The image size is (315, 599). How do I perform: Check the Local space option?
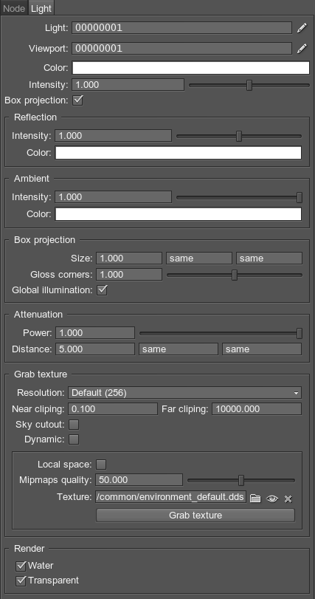(101, 465)
